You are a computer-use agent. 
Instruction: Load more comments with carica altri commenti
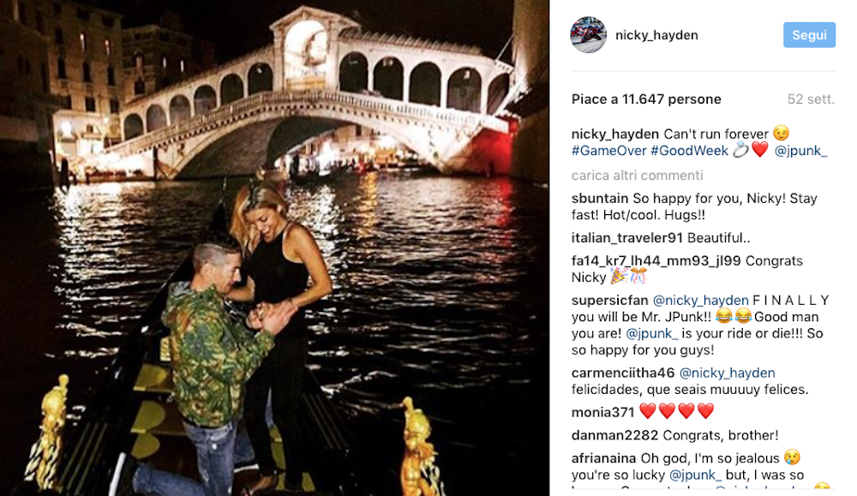coord(636,176)
